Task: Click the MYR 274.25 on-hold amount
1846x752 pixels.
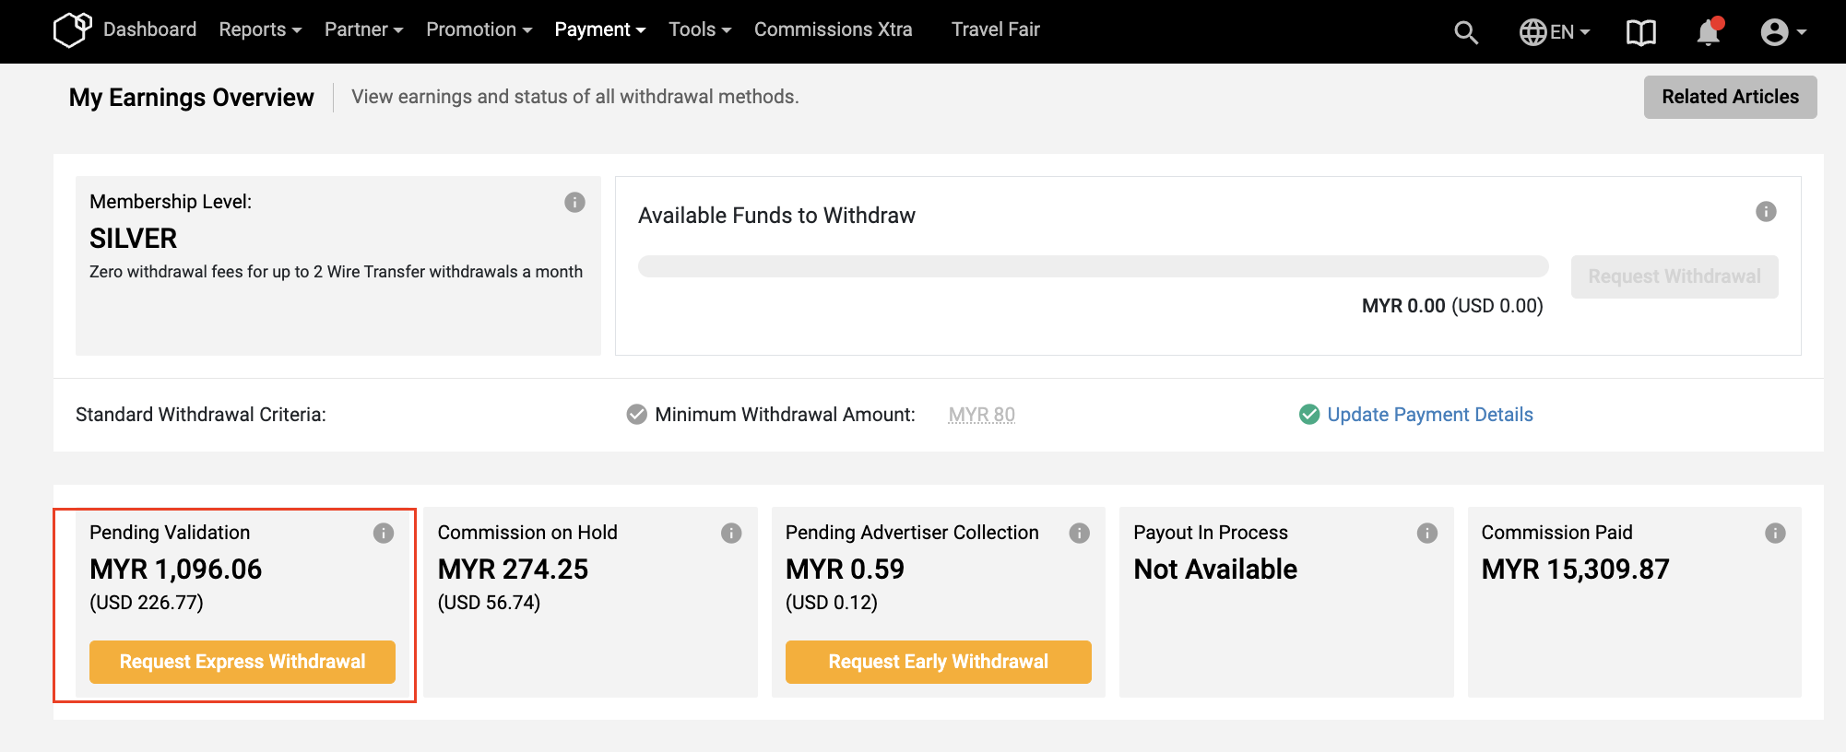Action: 513,570
